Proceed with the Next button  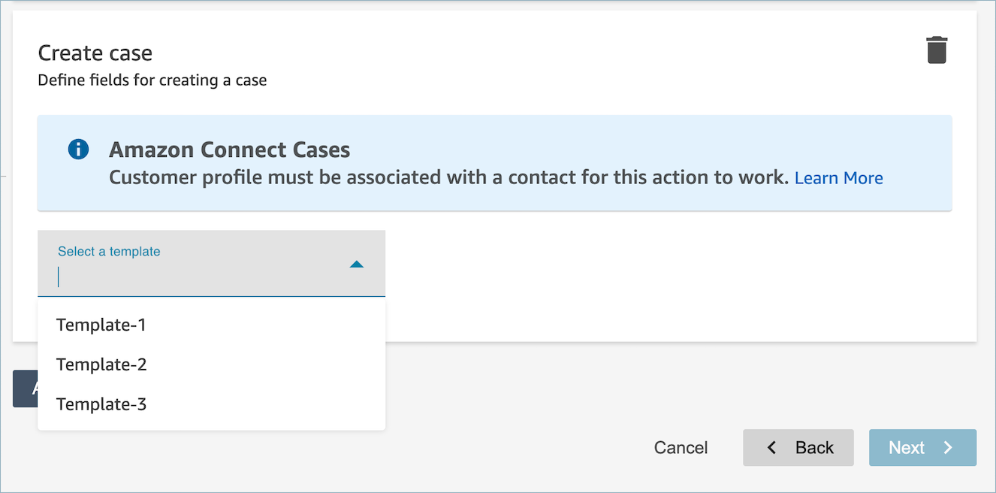(922, 448)
